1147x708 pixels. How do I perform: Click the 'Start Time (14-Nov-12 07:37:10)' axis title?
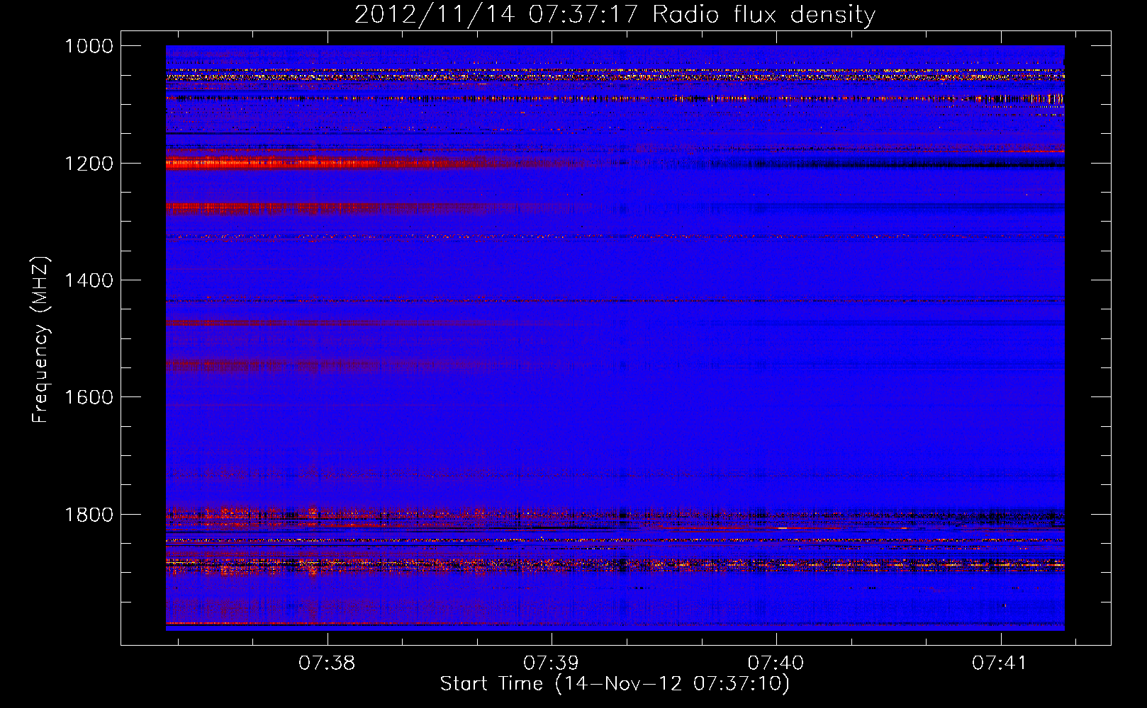615,684
